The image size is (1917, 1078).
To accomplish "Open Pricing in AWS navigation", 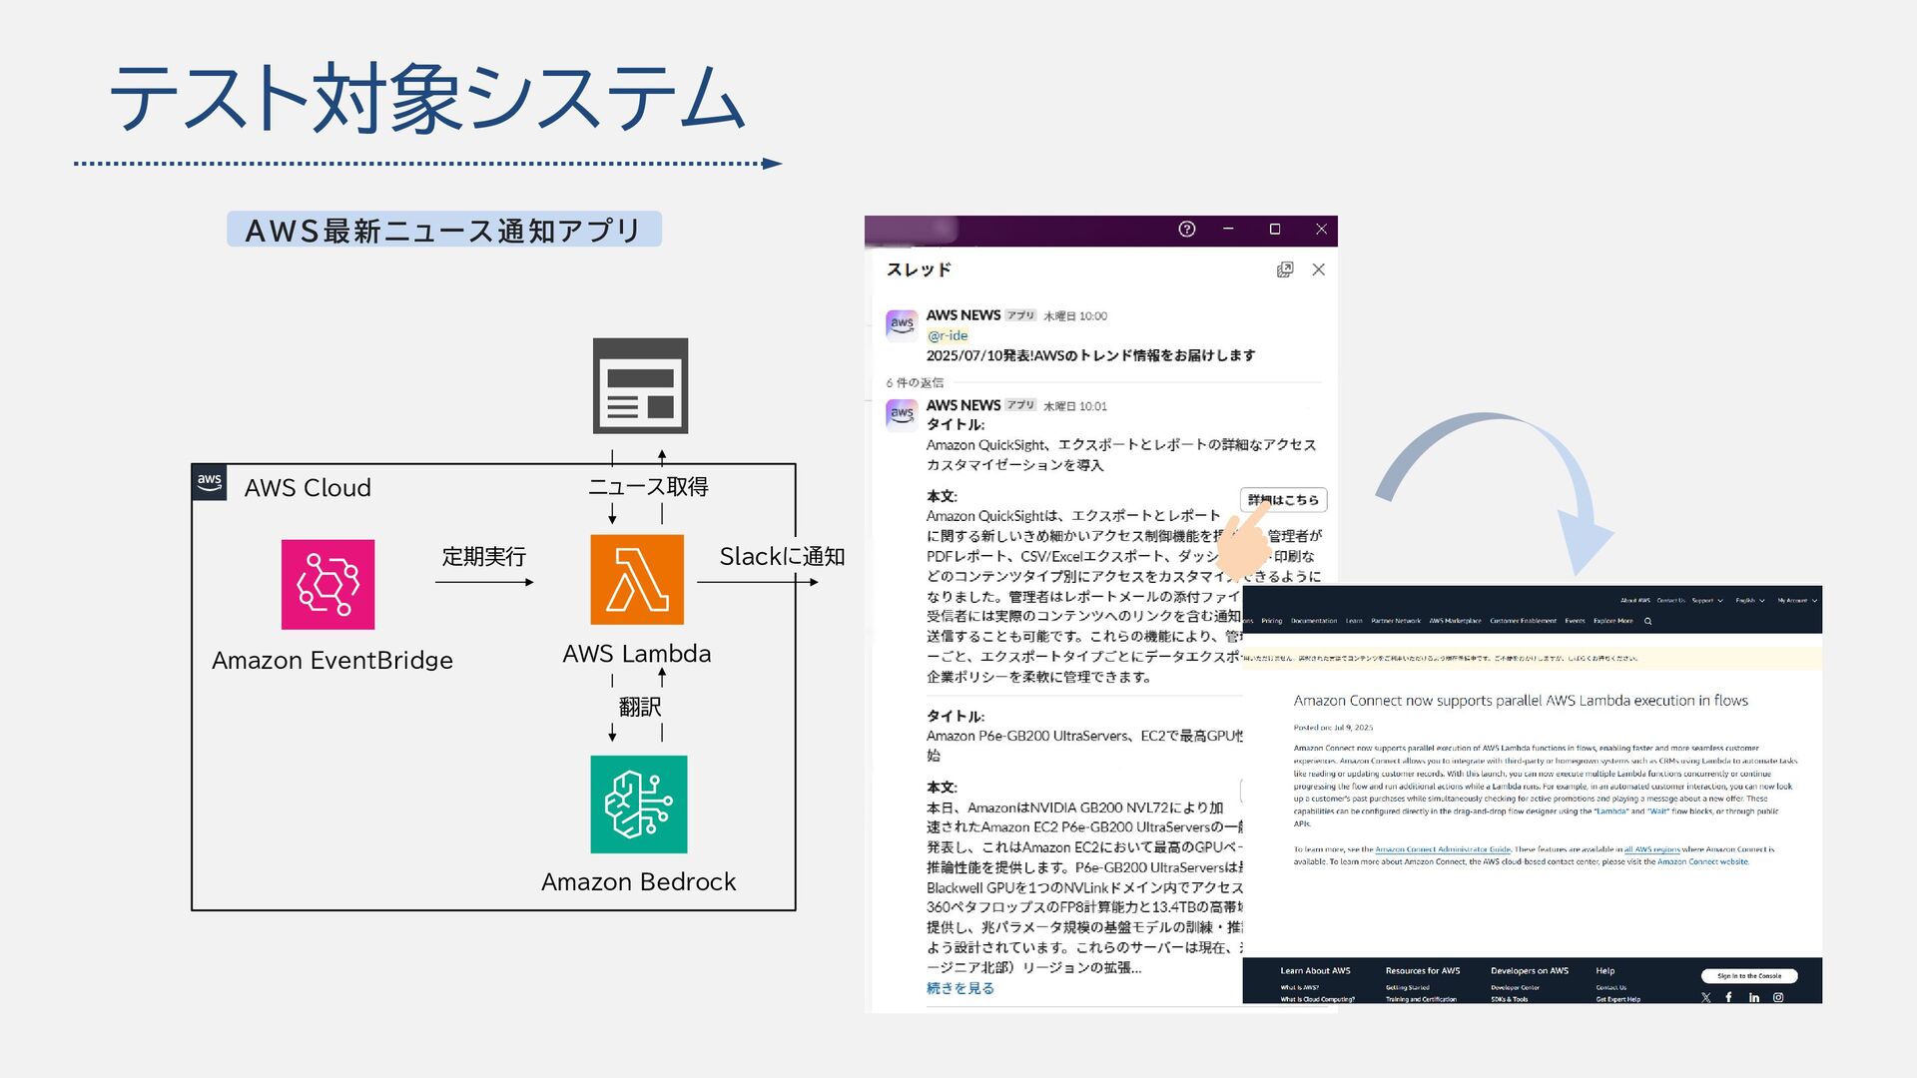I will coord(1272,621).
